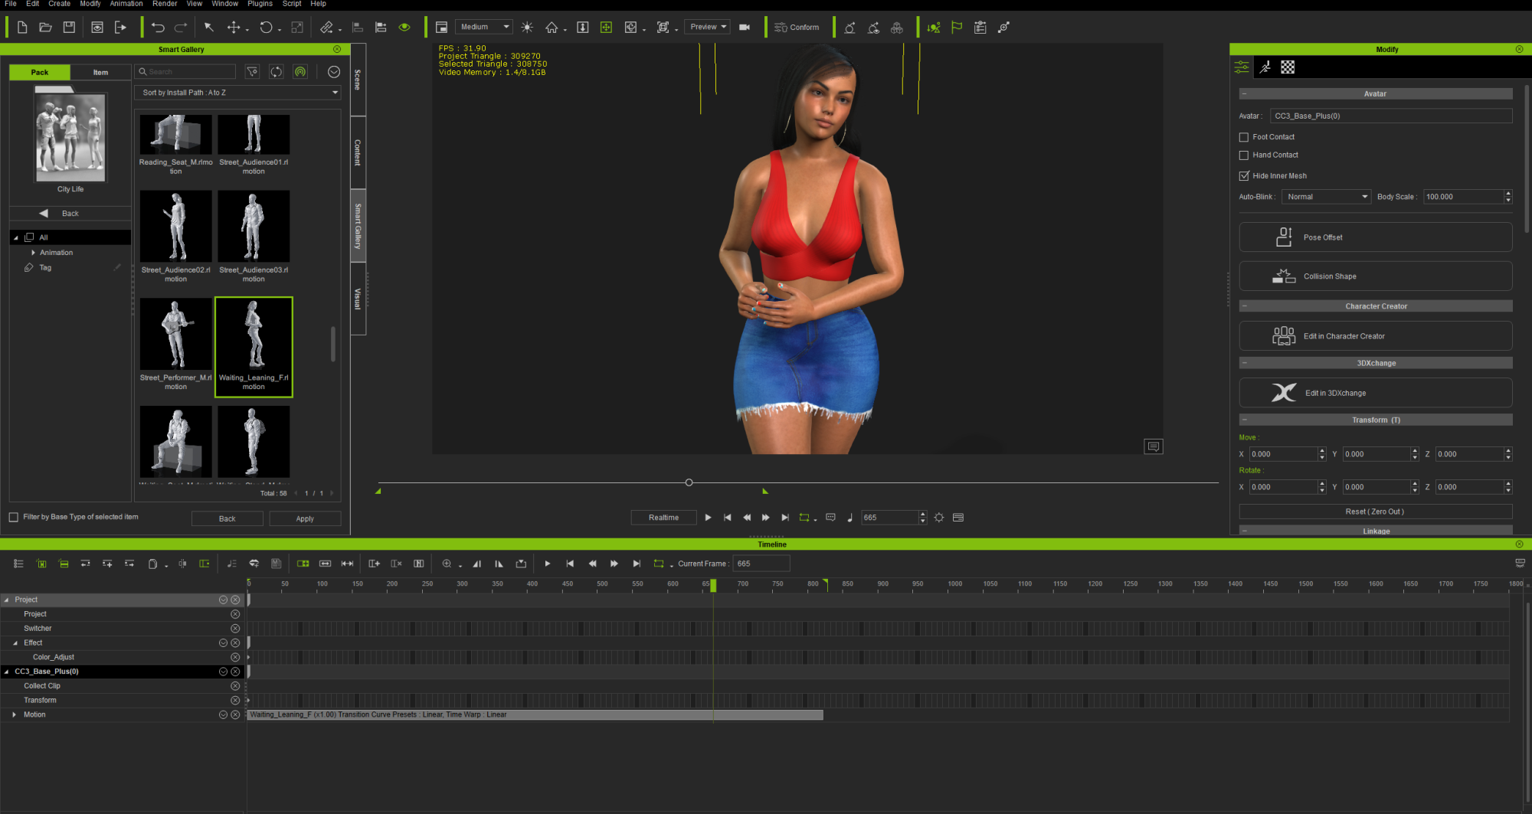Click the Home camera view icon

(x=552, y=28)
